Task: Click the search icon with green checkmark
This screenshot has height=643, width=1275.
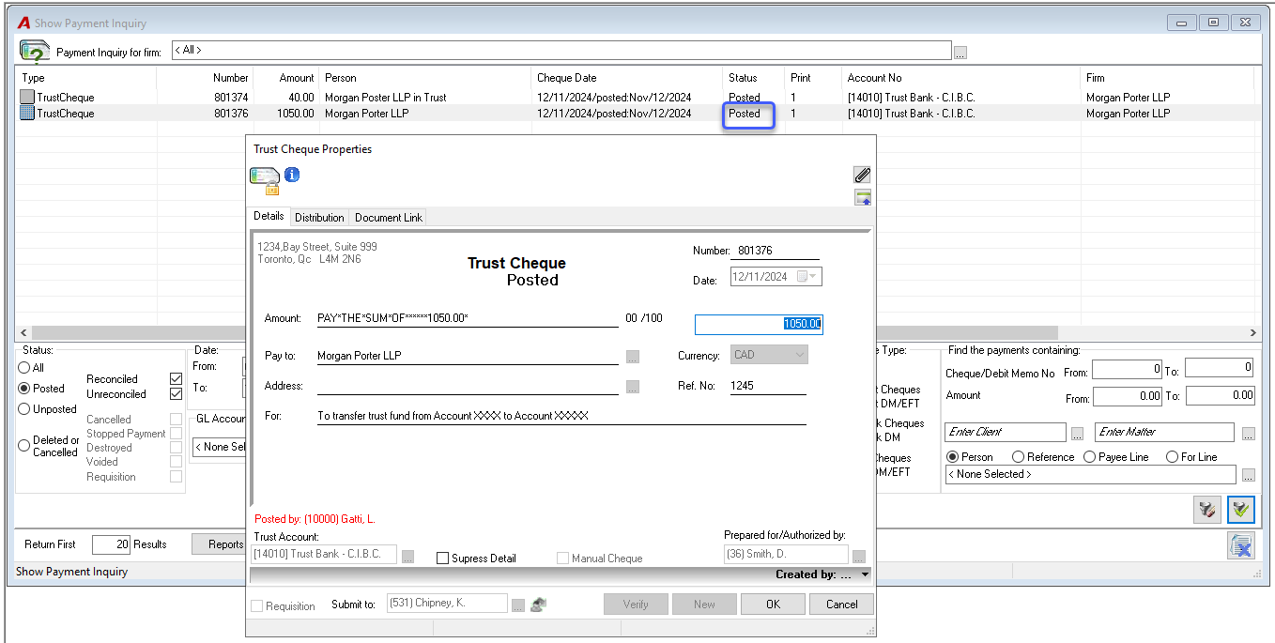Action: tap(1241, 510)
